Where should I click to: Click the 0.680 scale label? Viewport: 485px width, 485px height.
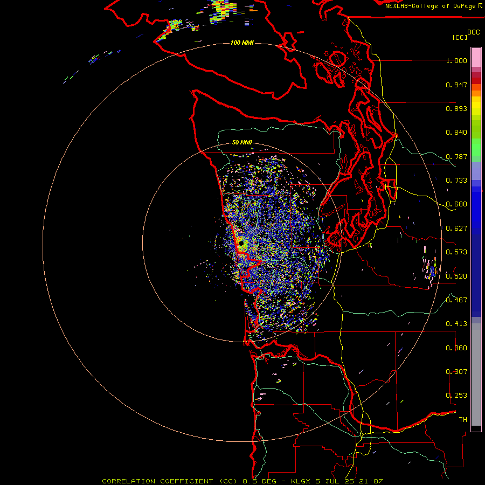point(456,204)
